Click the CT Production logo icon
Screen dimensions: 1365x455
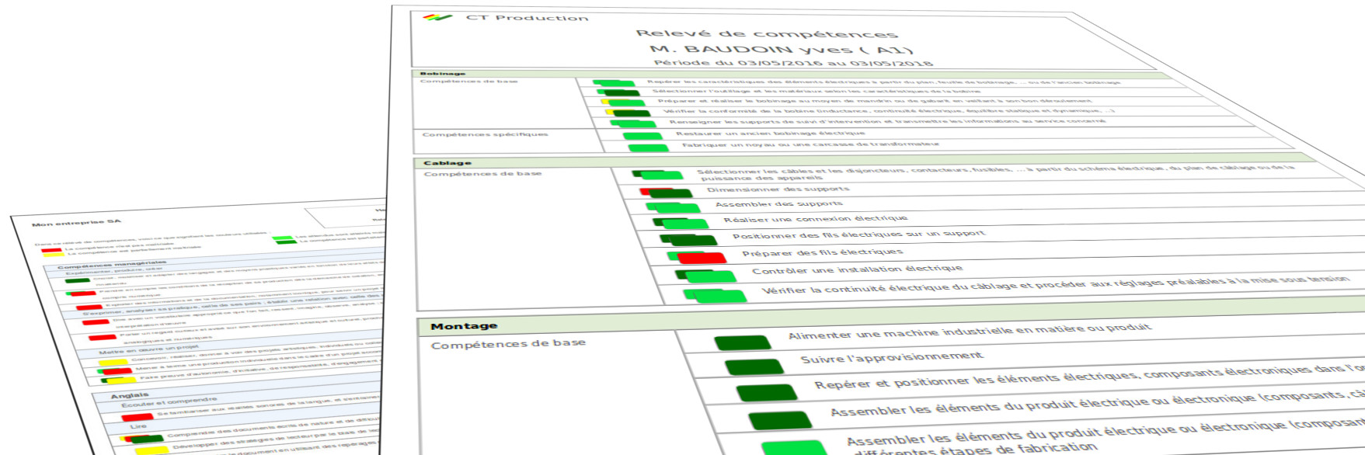point(437,17)
